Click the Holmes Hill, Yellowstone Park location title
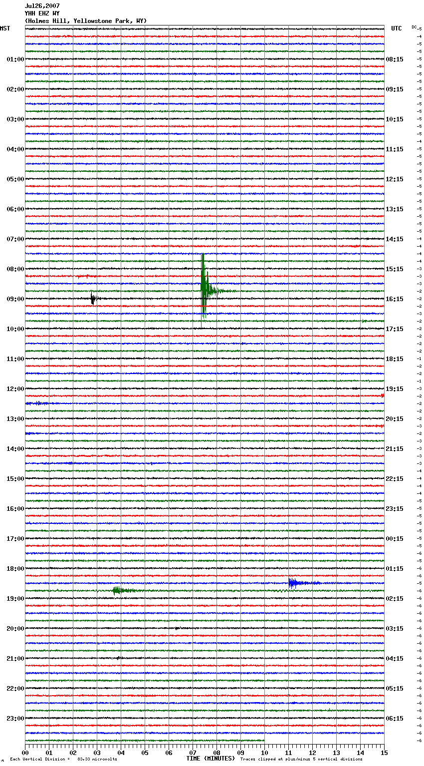This screenshot has width=424, height=766. [86, 21]
